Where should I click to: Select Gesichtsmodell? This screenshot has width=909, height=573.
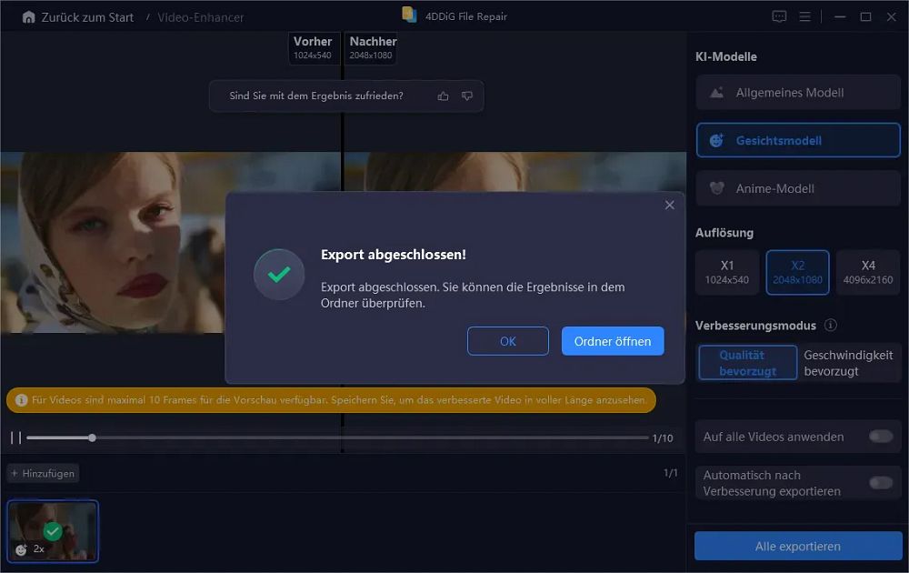coord(798,140)
